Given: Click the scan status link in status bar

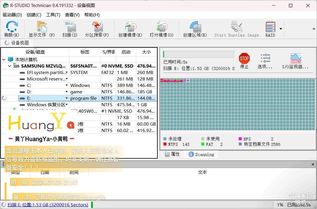Looking at the screenshot, I should [48, 205].
